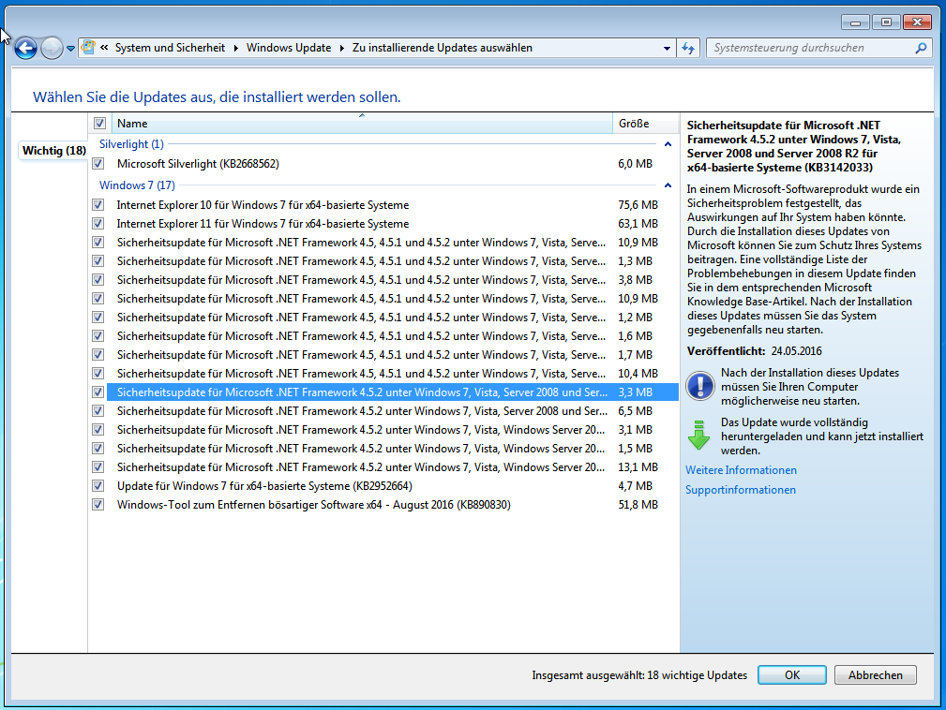Click the search magnifier icon
This screenshot has height=710, width=946.
click(x=922, y=48)
